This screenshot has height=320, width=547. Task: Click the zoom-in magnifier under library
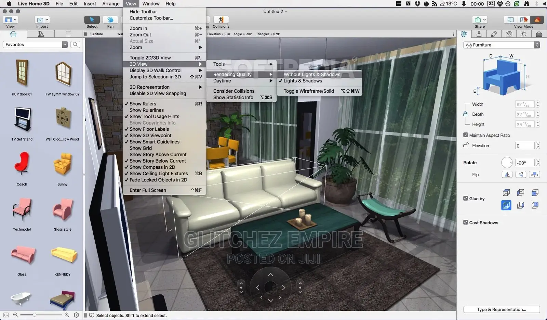tap(67, 315)
